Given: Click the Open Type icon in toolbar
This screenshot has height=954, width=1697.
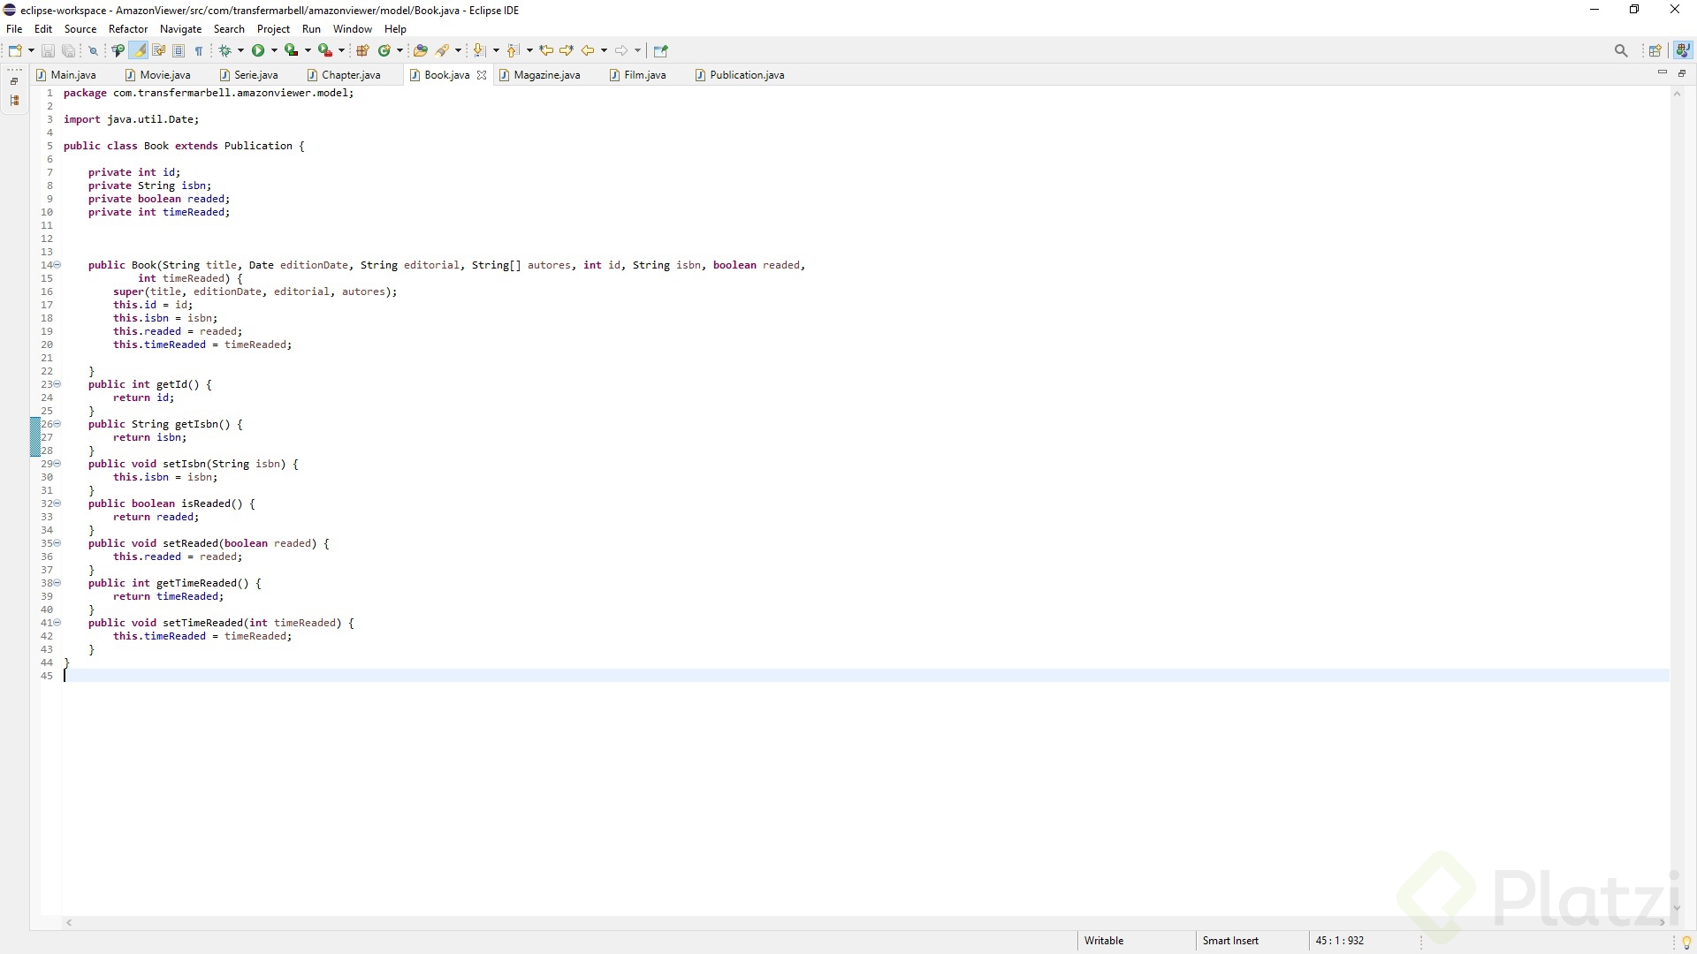Looking at the screenshot, I should pyautogui.click(x=421, y=50).
